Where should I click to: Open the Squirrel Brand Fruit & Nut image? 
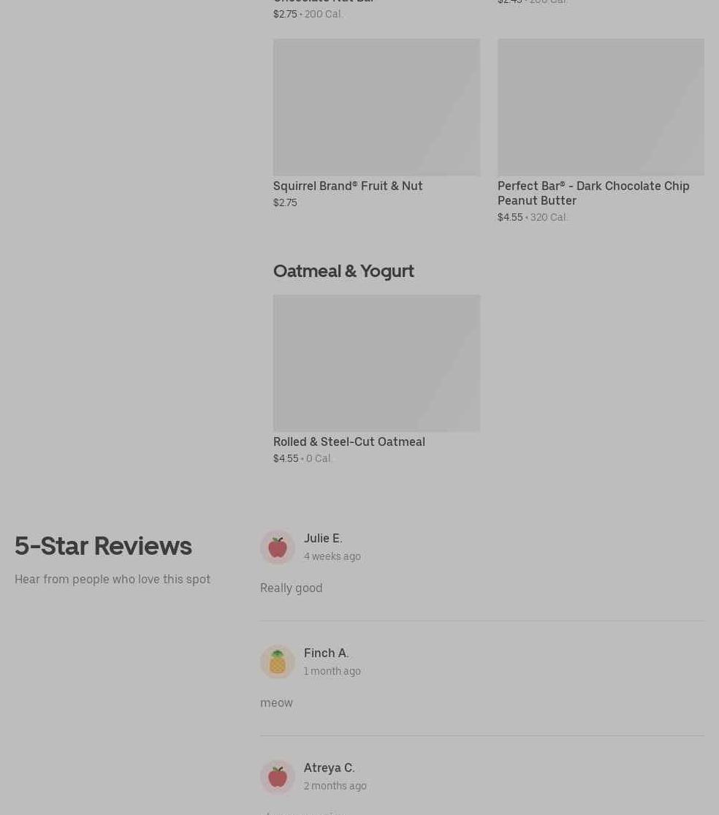pos(376,107)
